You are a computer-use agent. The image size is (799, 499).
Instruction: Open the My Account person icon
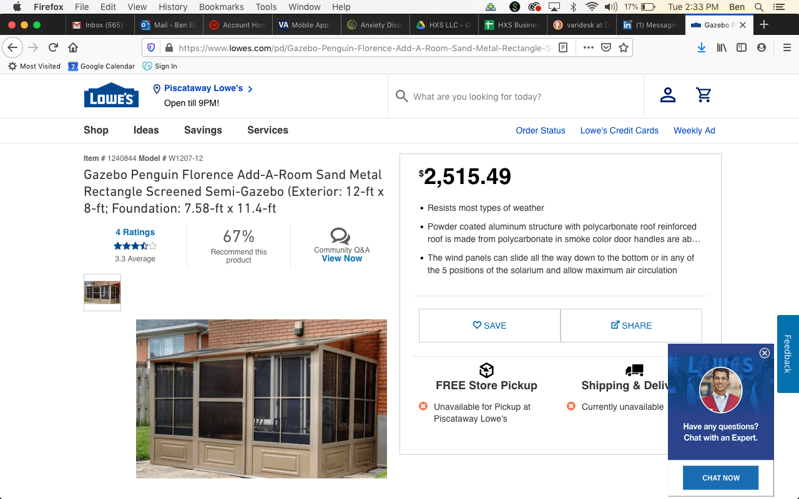click(x=668, y=95)
